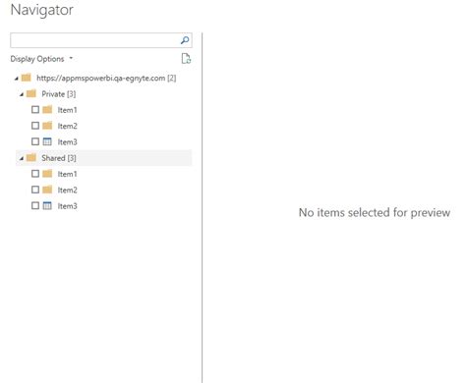466x383 pixels.
Task: Click the Item2 folder icon under Private
Action: point(47,126)
